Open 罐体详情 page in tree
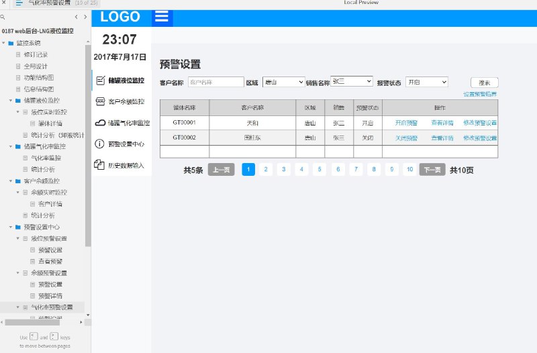The image size is (537, 353). (50, 123)
